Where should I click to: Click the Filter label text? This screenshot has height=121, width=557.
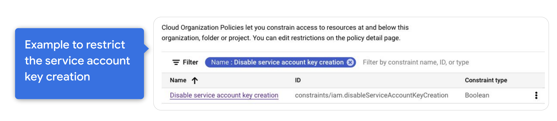pos(190,62)
